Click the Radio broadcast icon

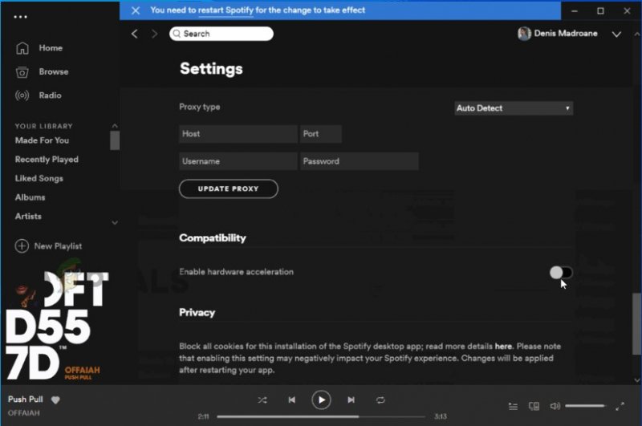[x=22, y=95]
